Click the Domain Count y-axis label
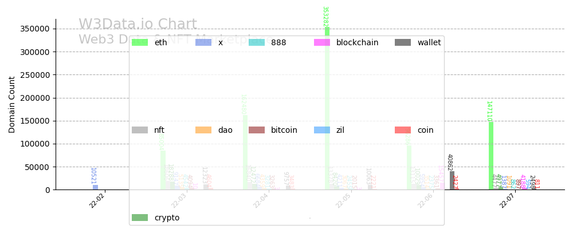This screenshot has height=229, width=573. tap(12, 105)
